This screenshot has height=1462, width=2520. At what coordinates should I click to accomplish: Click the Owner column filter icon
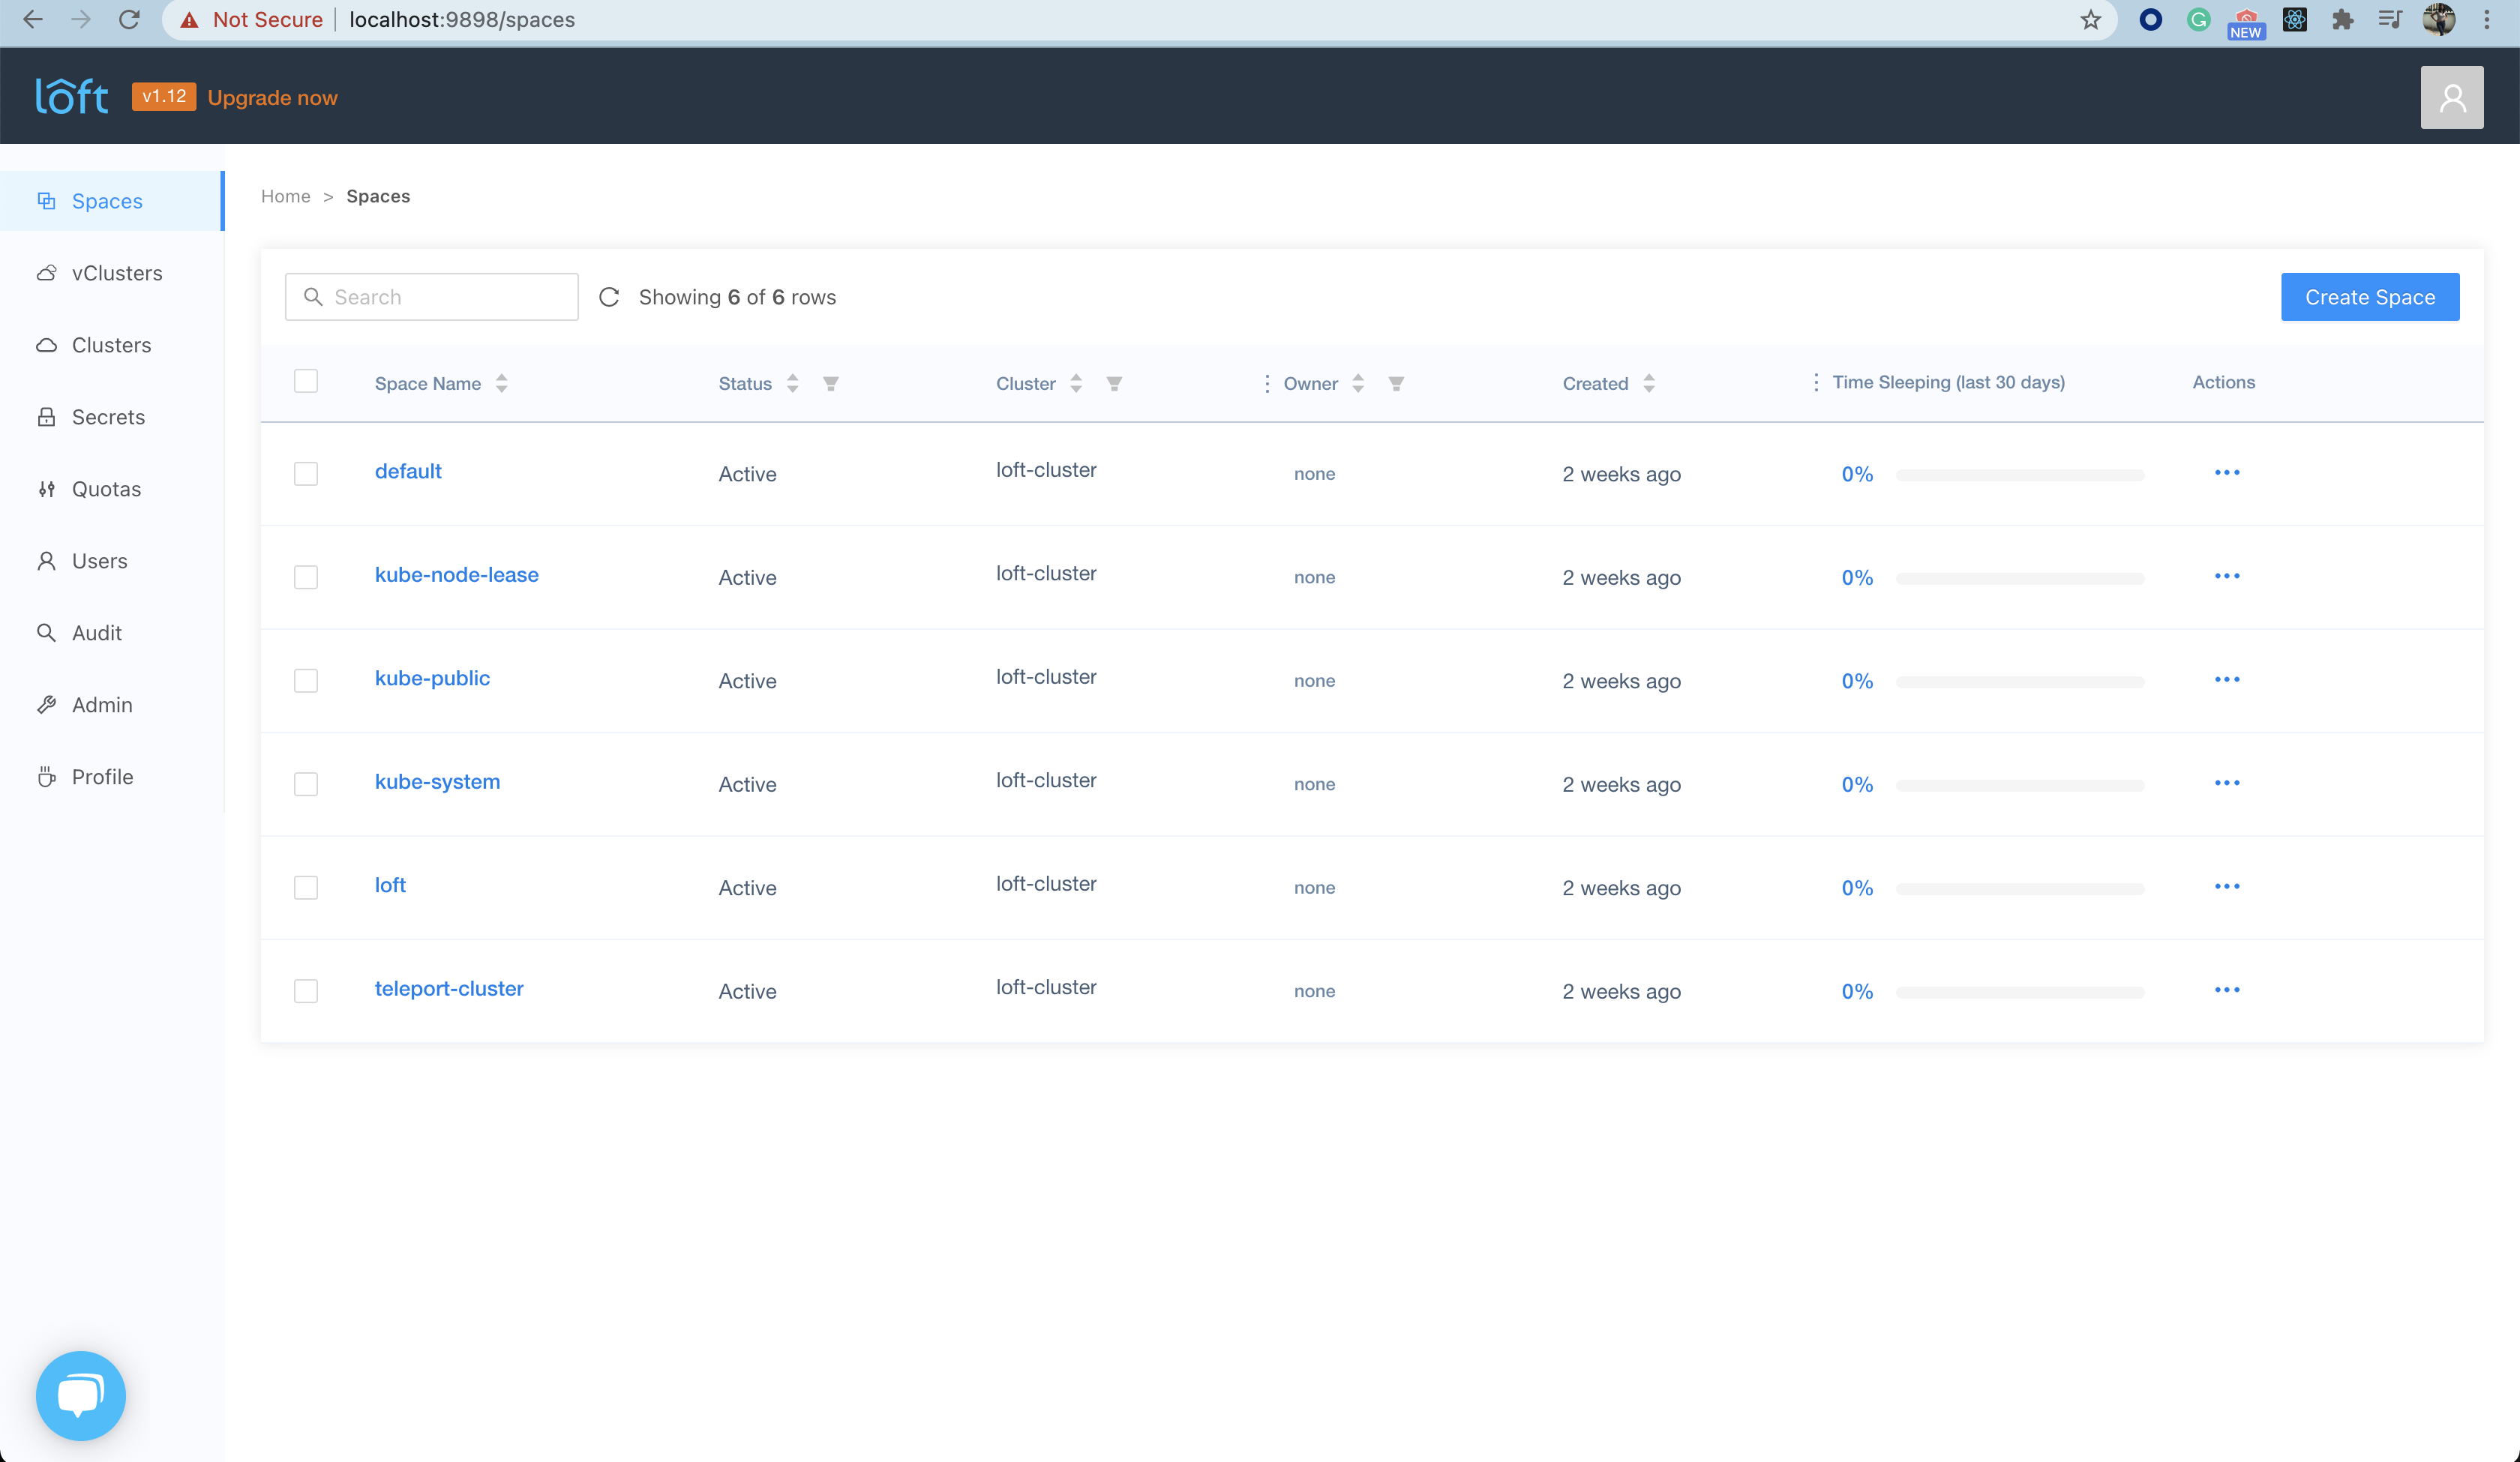pos(1396,383)
